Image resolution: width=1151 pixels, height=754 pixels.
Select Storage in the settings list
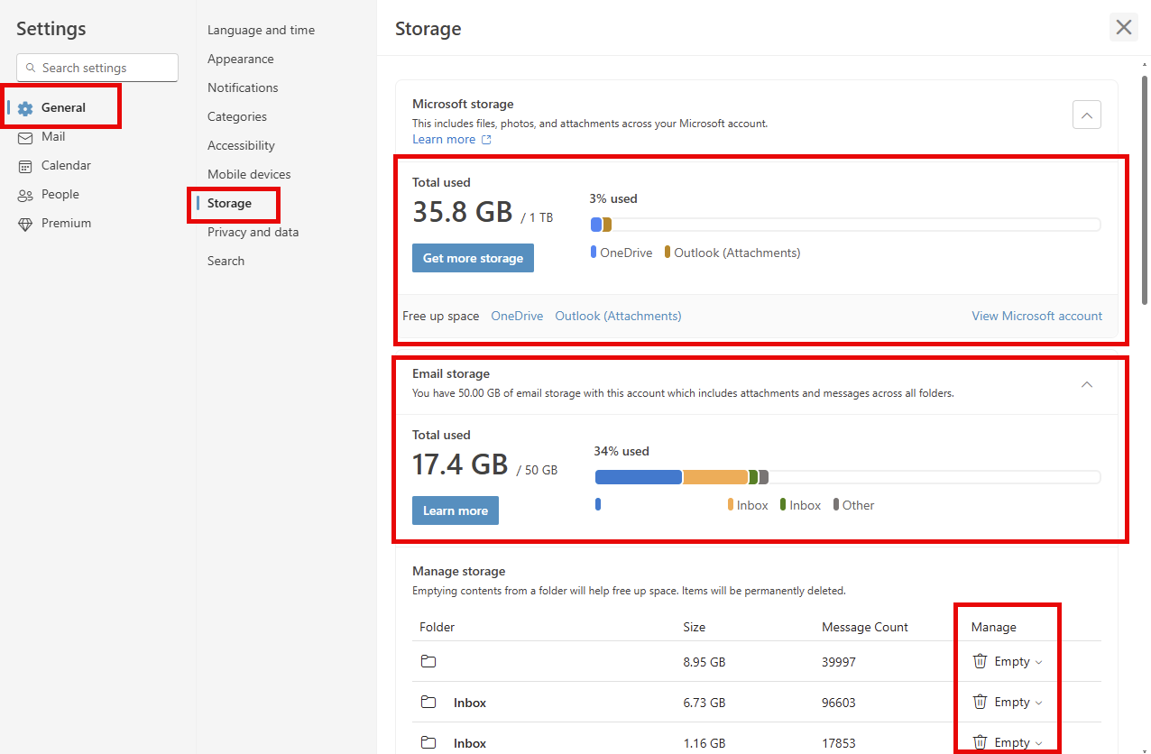pos(229,203)
